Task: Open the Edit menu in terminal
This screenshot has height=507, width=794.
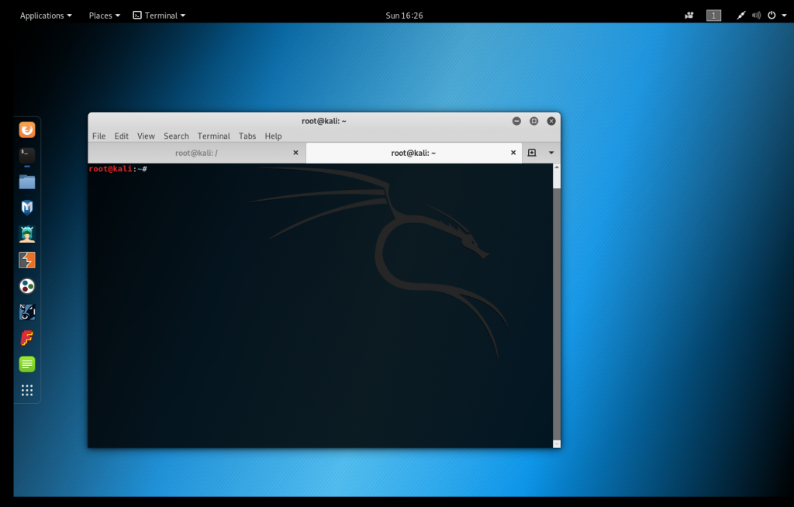Action: [122, 136]
